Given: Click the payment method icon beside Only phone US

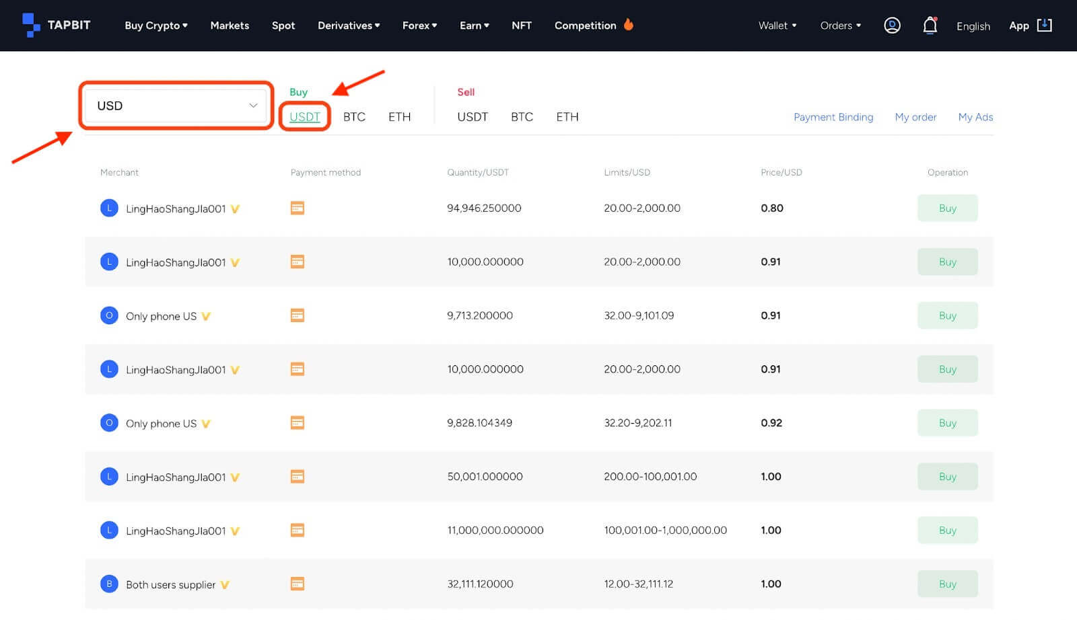Looking at the screenshot, I should click(x=297, y=315).
